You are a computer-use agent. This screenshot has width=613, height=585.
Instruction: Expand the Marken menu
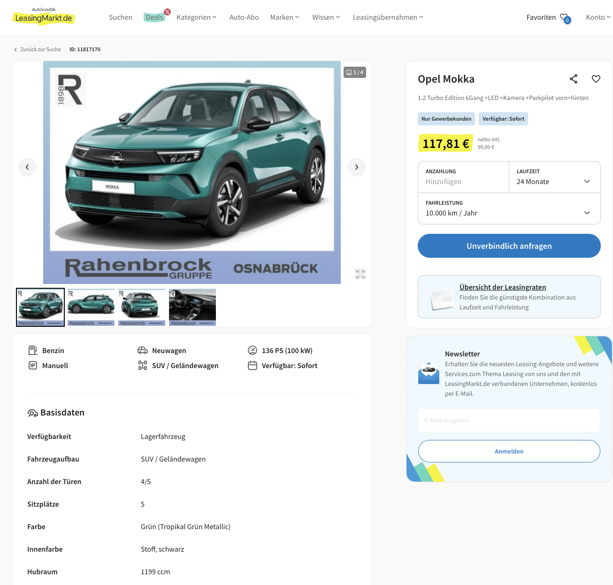(x=284, y=17)
